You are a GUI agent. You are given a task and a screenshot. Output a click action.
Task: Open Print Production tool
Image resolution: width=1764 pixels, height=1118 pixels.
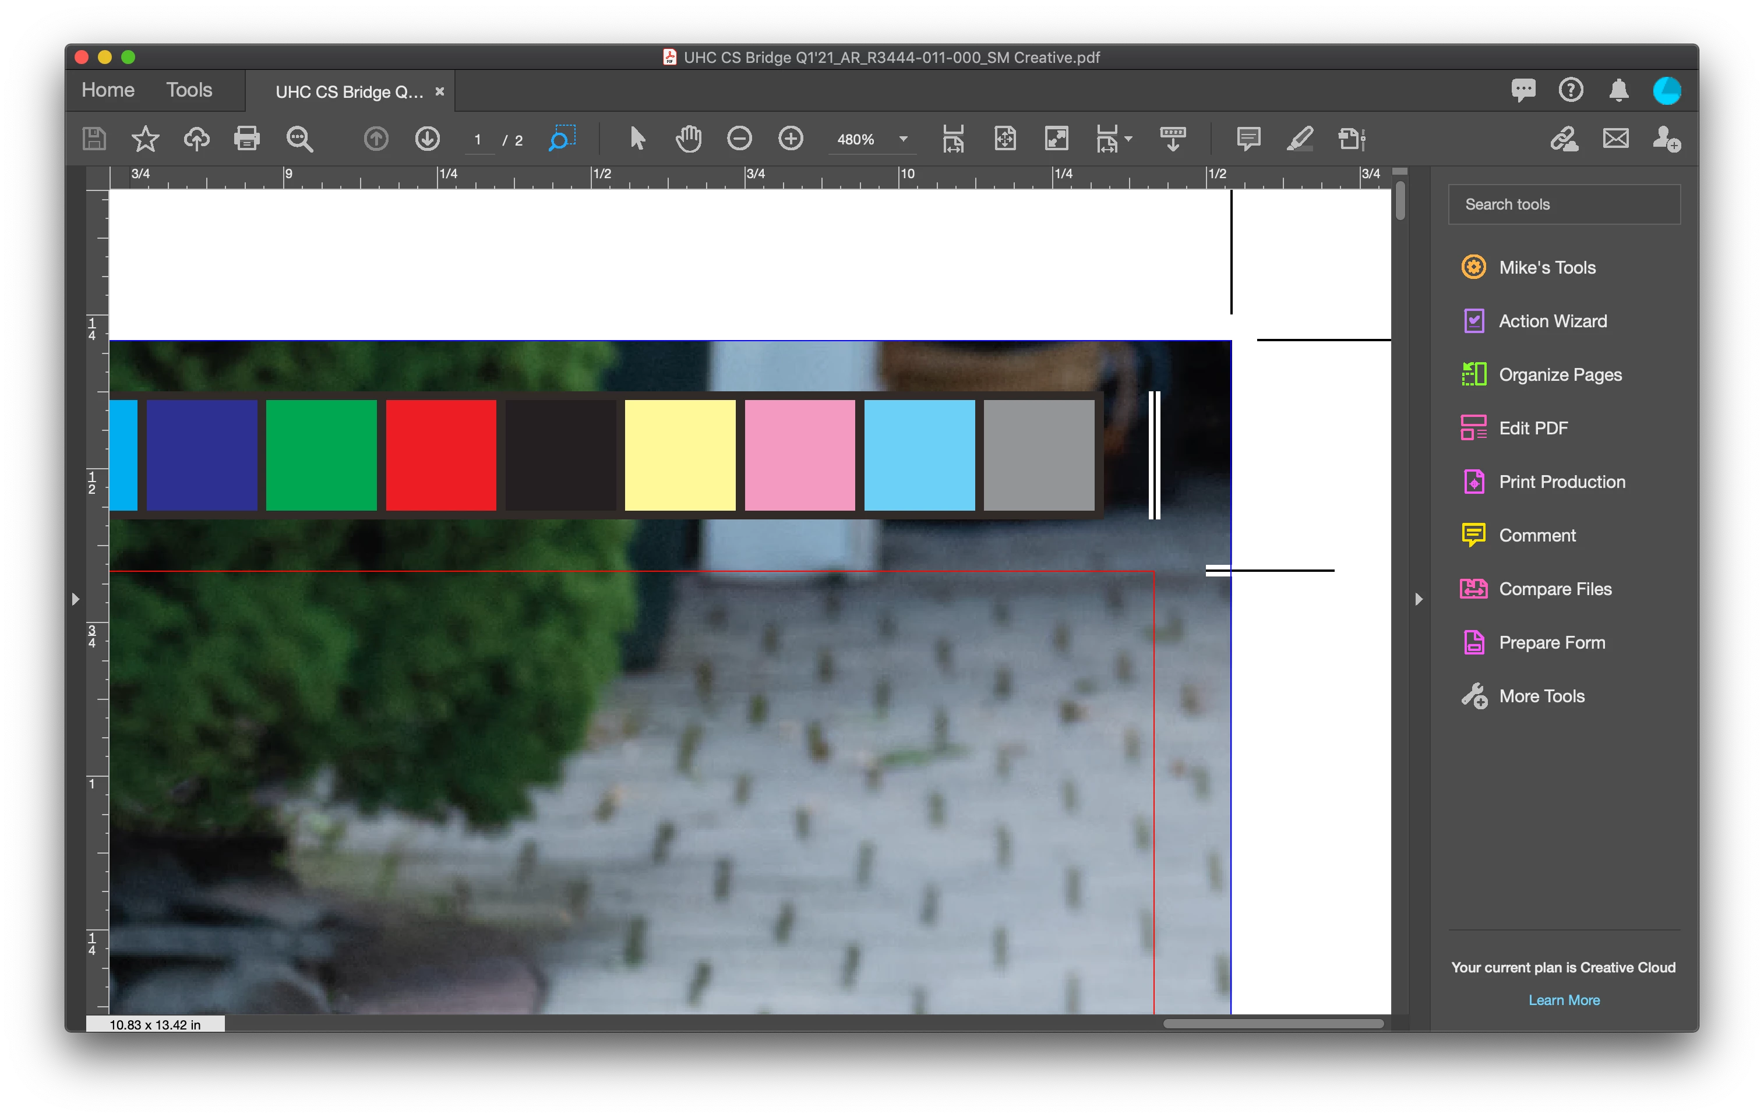click(1561, 482)
